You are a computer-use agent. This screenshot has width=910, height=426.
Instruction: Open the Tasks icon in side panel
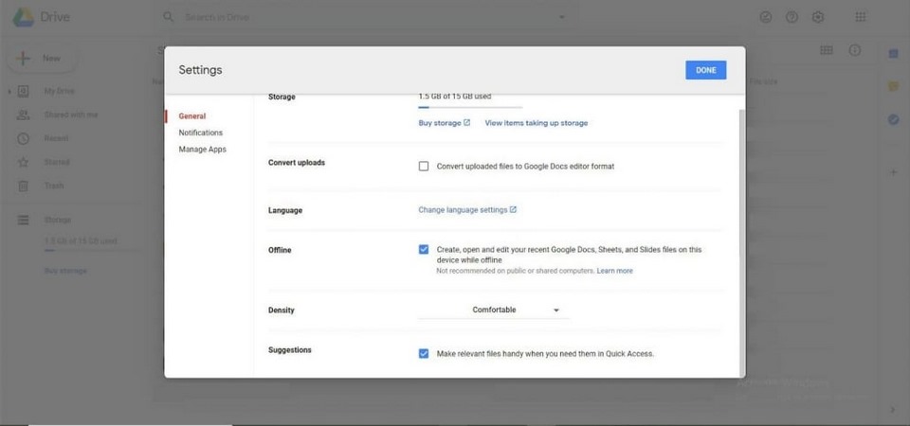coord(893,119)
